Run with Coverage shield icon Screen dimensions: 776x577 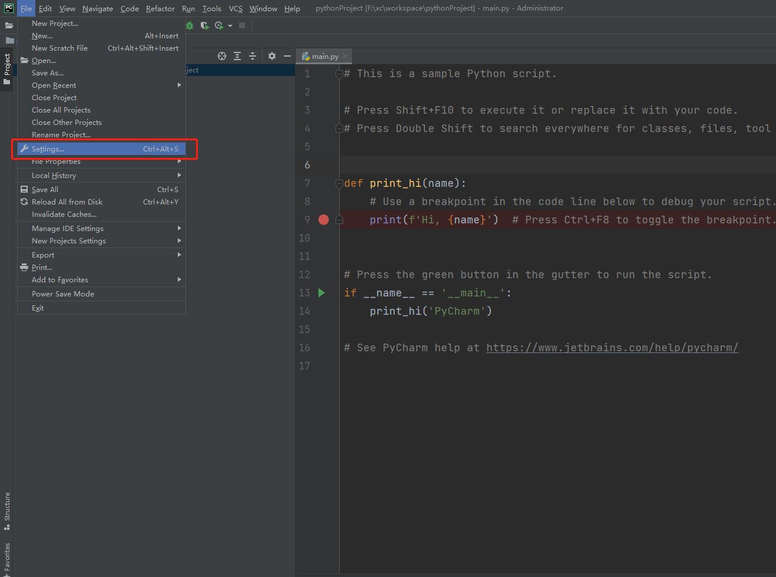[x=204, y=25]
